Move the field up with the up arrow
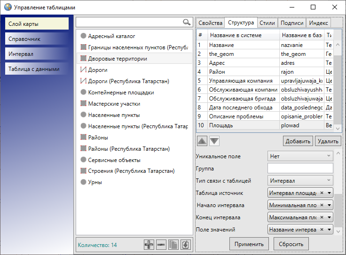This screenshot has width=346, height=255. click(x=201, y=141)
